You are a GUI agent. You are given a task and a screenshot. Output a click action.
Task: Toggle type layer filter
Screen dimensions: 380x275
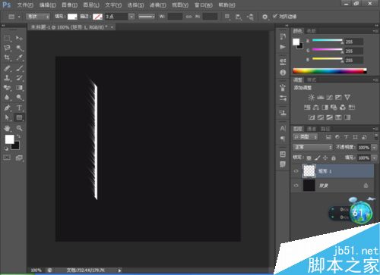tap(346, 137)
